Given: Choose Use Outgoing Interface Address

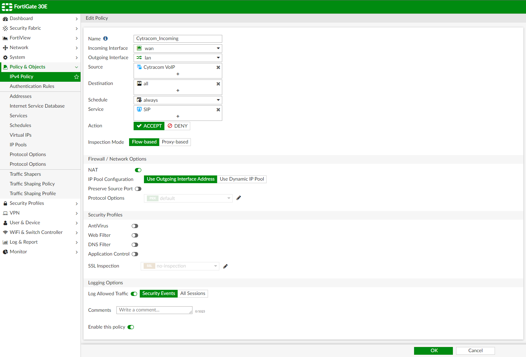Looking at the screenshot, I should [181, 179].
